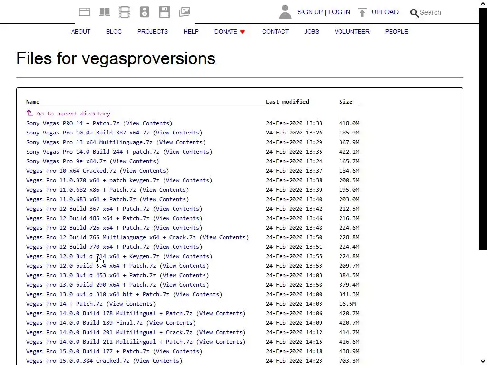This screenshot has height=365, width=487.
Task: Download Vegas Pro 15.0.0.384 Cracked.7z
Action: click(x=78, y=361)
